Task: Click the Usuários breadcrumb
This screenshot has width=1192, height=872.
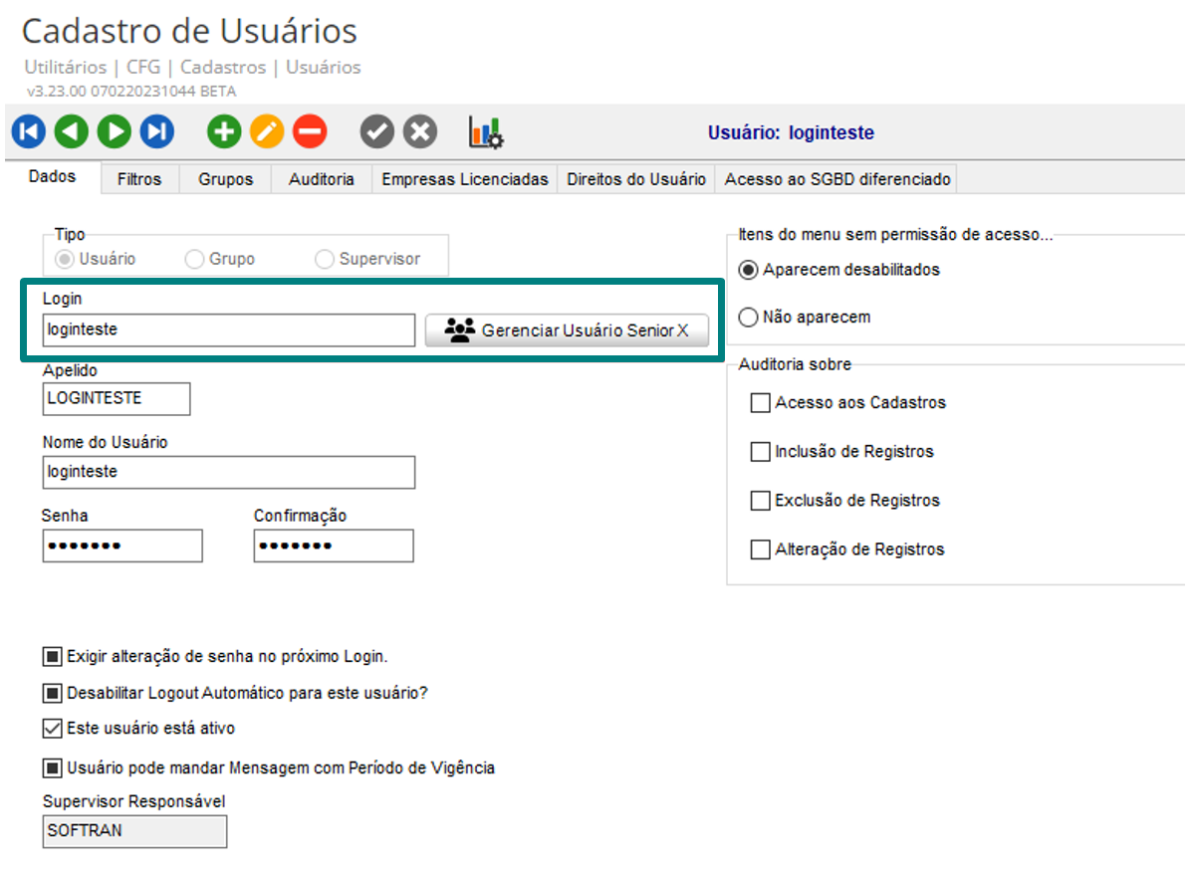Action: coord(323,67)
